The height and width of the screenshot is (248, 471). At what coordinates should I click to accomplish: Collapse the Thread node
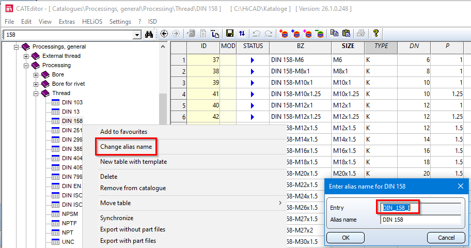click(x=36, y=94)
